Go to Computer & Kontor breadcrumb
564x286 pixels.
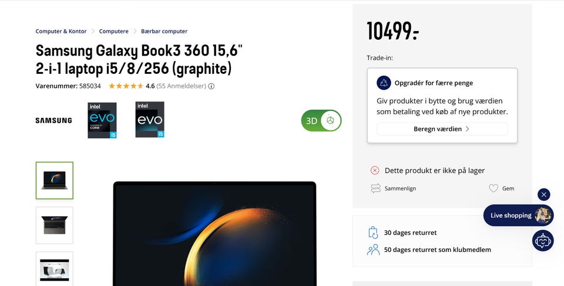point(61,31)
